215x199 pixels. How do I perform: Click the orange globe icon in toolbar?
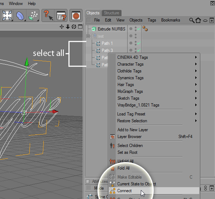[x=76, y=15]
